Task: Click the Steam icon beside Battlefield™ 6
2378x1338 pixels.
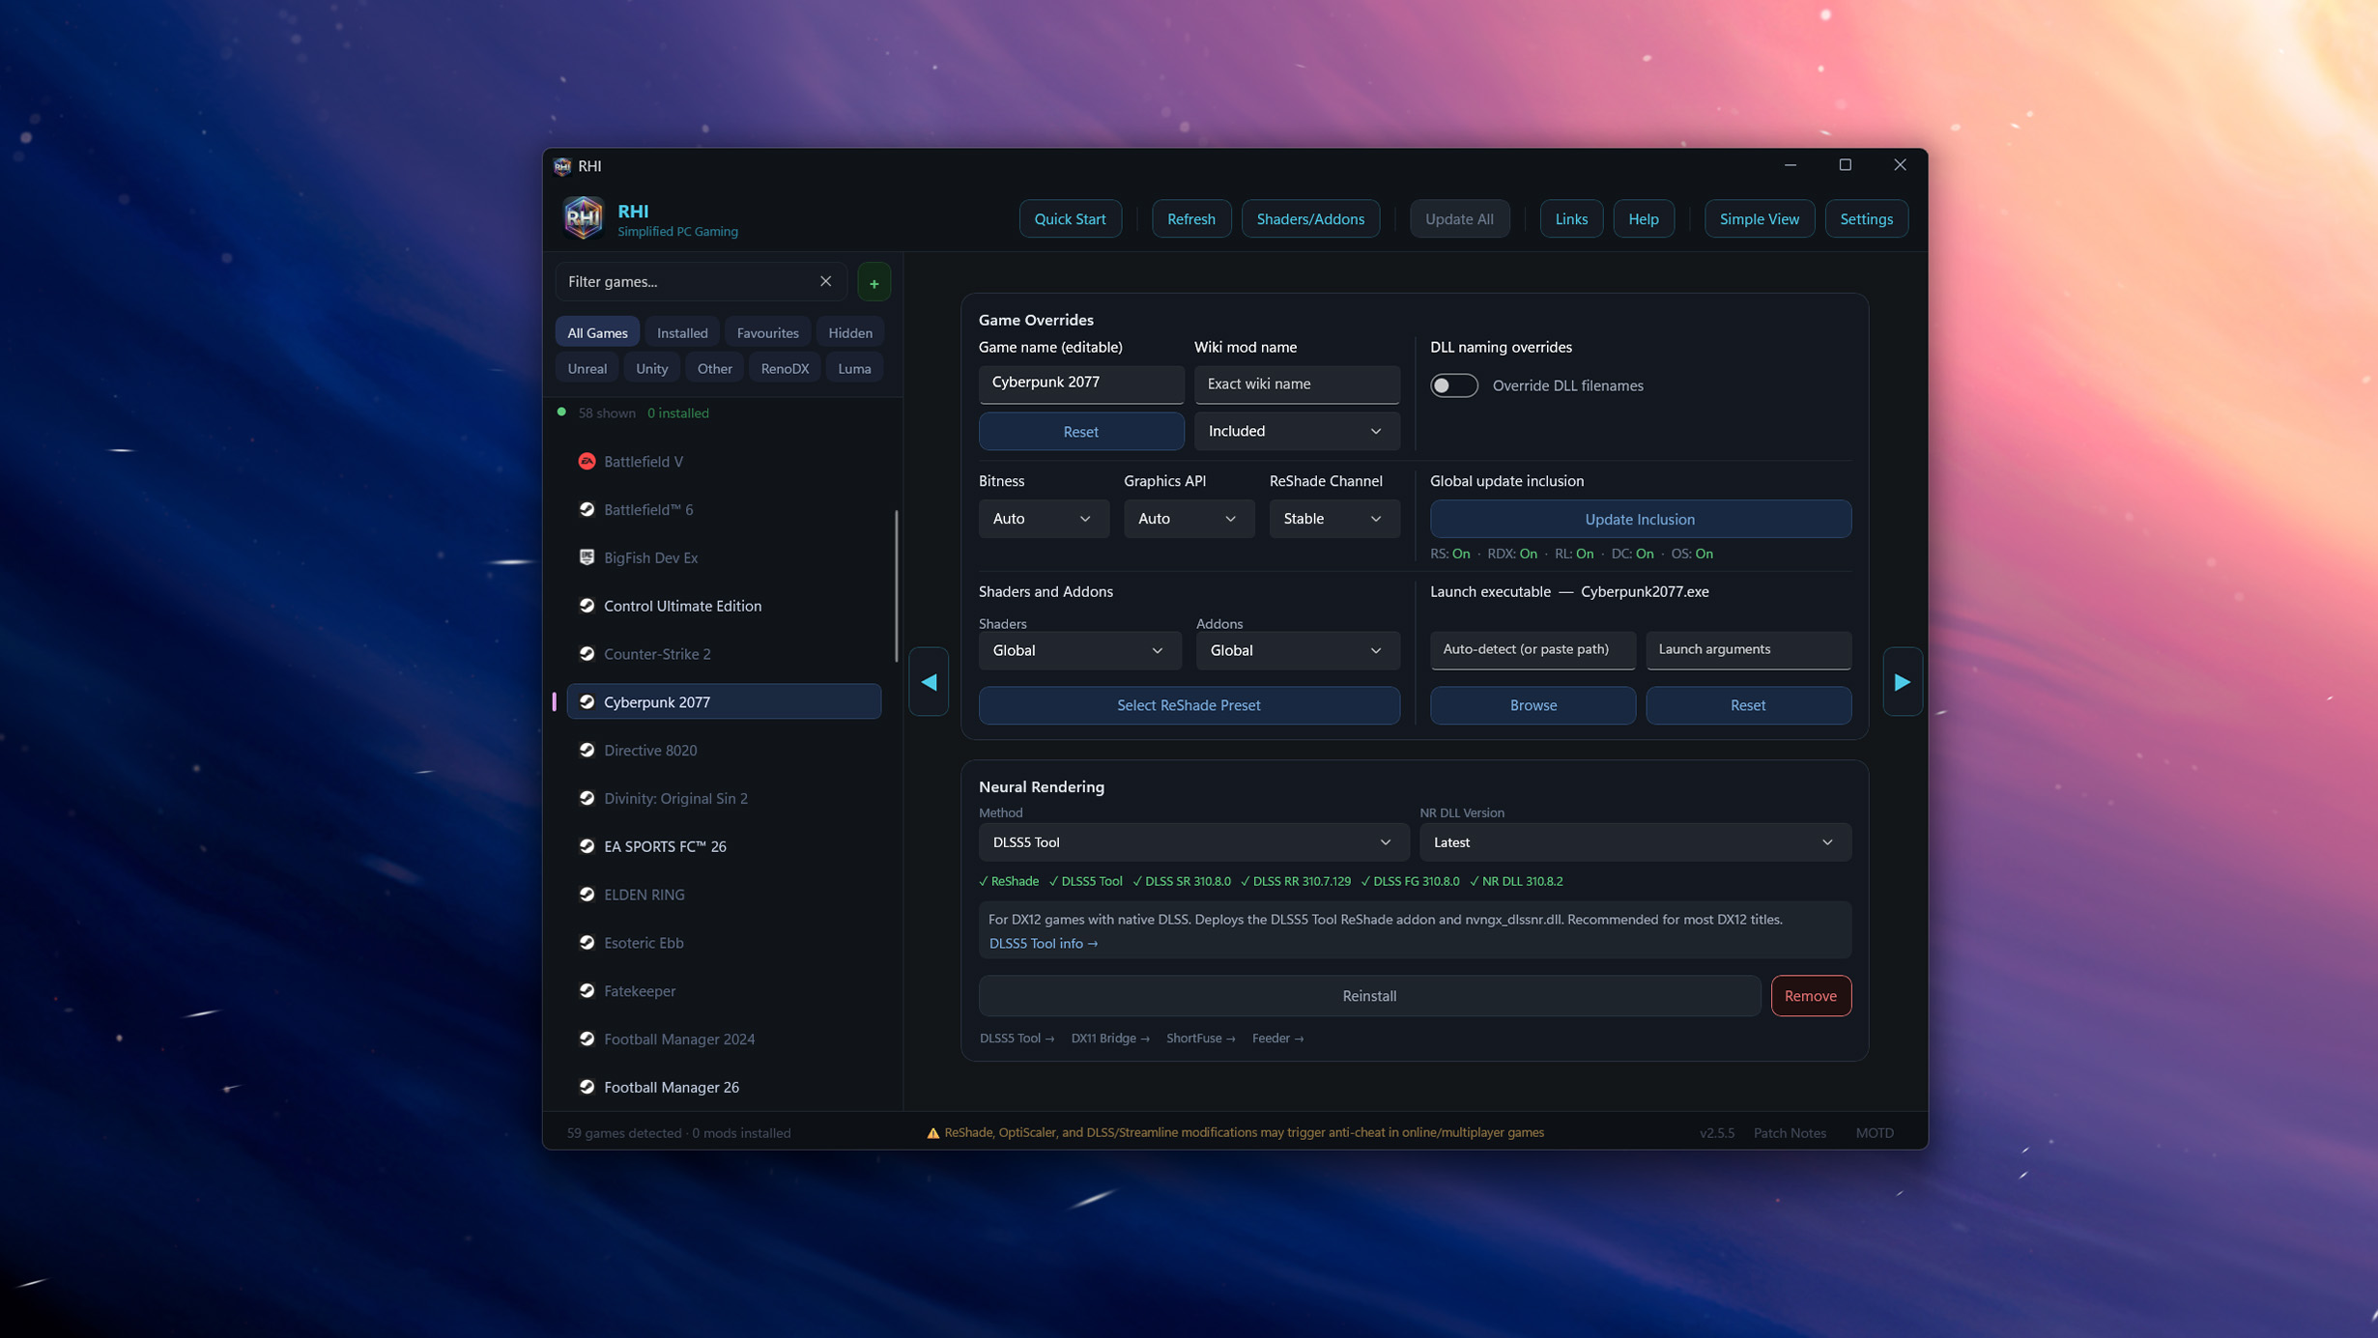Action: coord(587,509)
